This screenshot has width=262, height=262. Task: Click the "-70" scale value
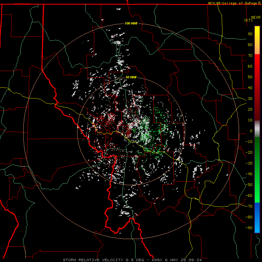tap(249, 206)
